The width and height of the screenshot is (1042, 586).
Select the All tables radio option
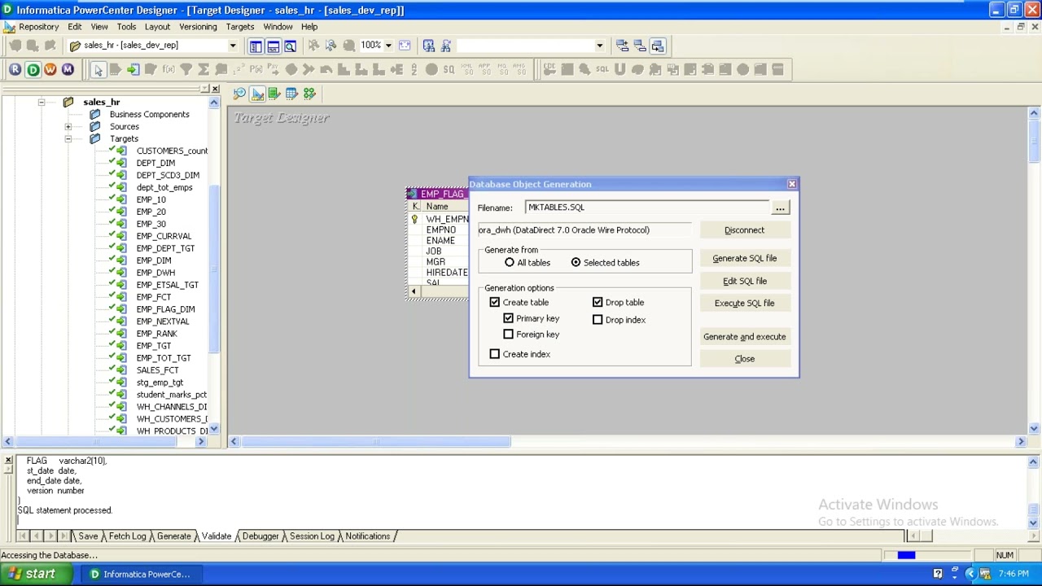pos(510,263)
